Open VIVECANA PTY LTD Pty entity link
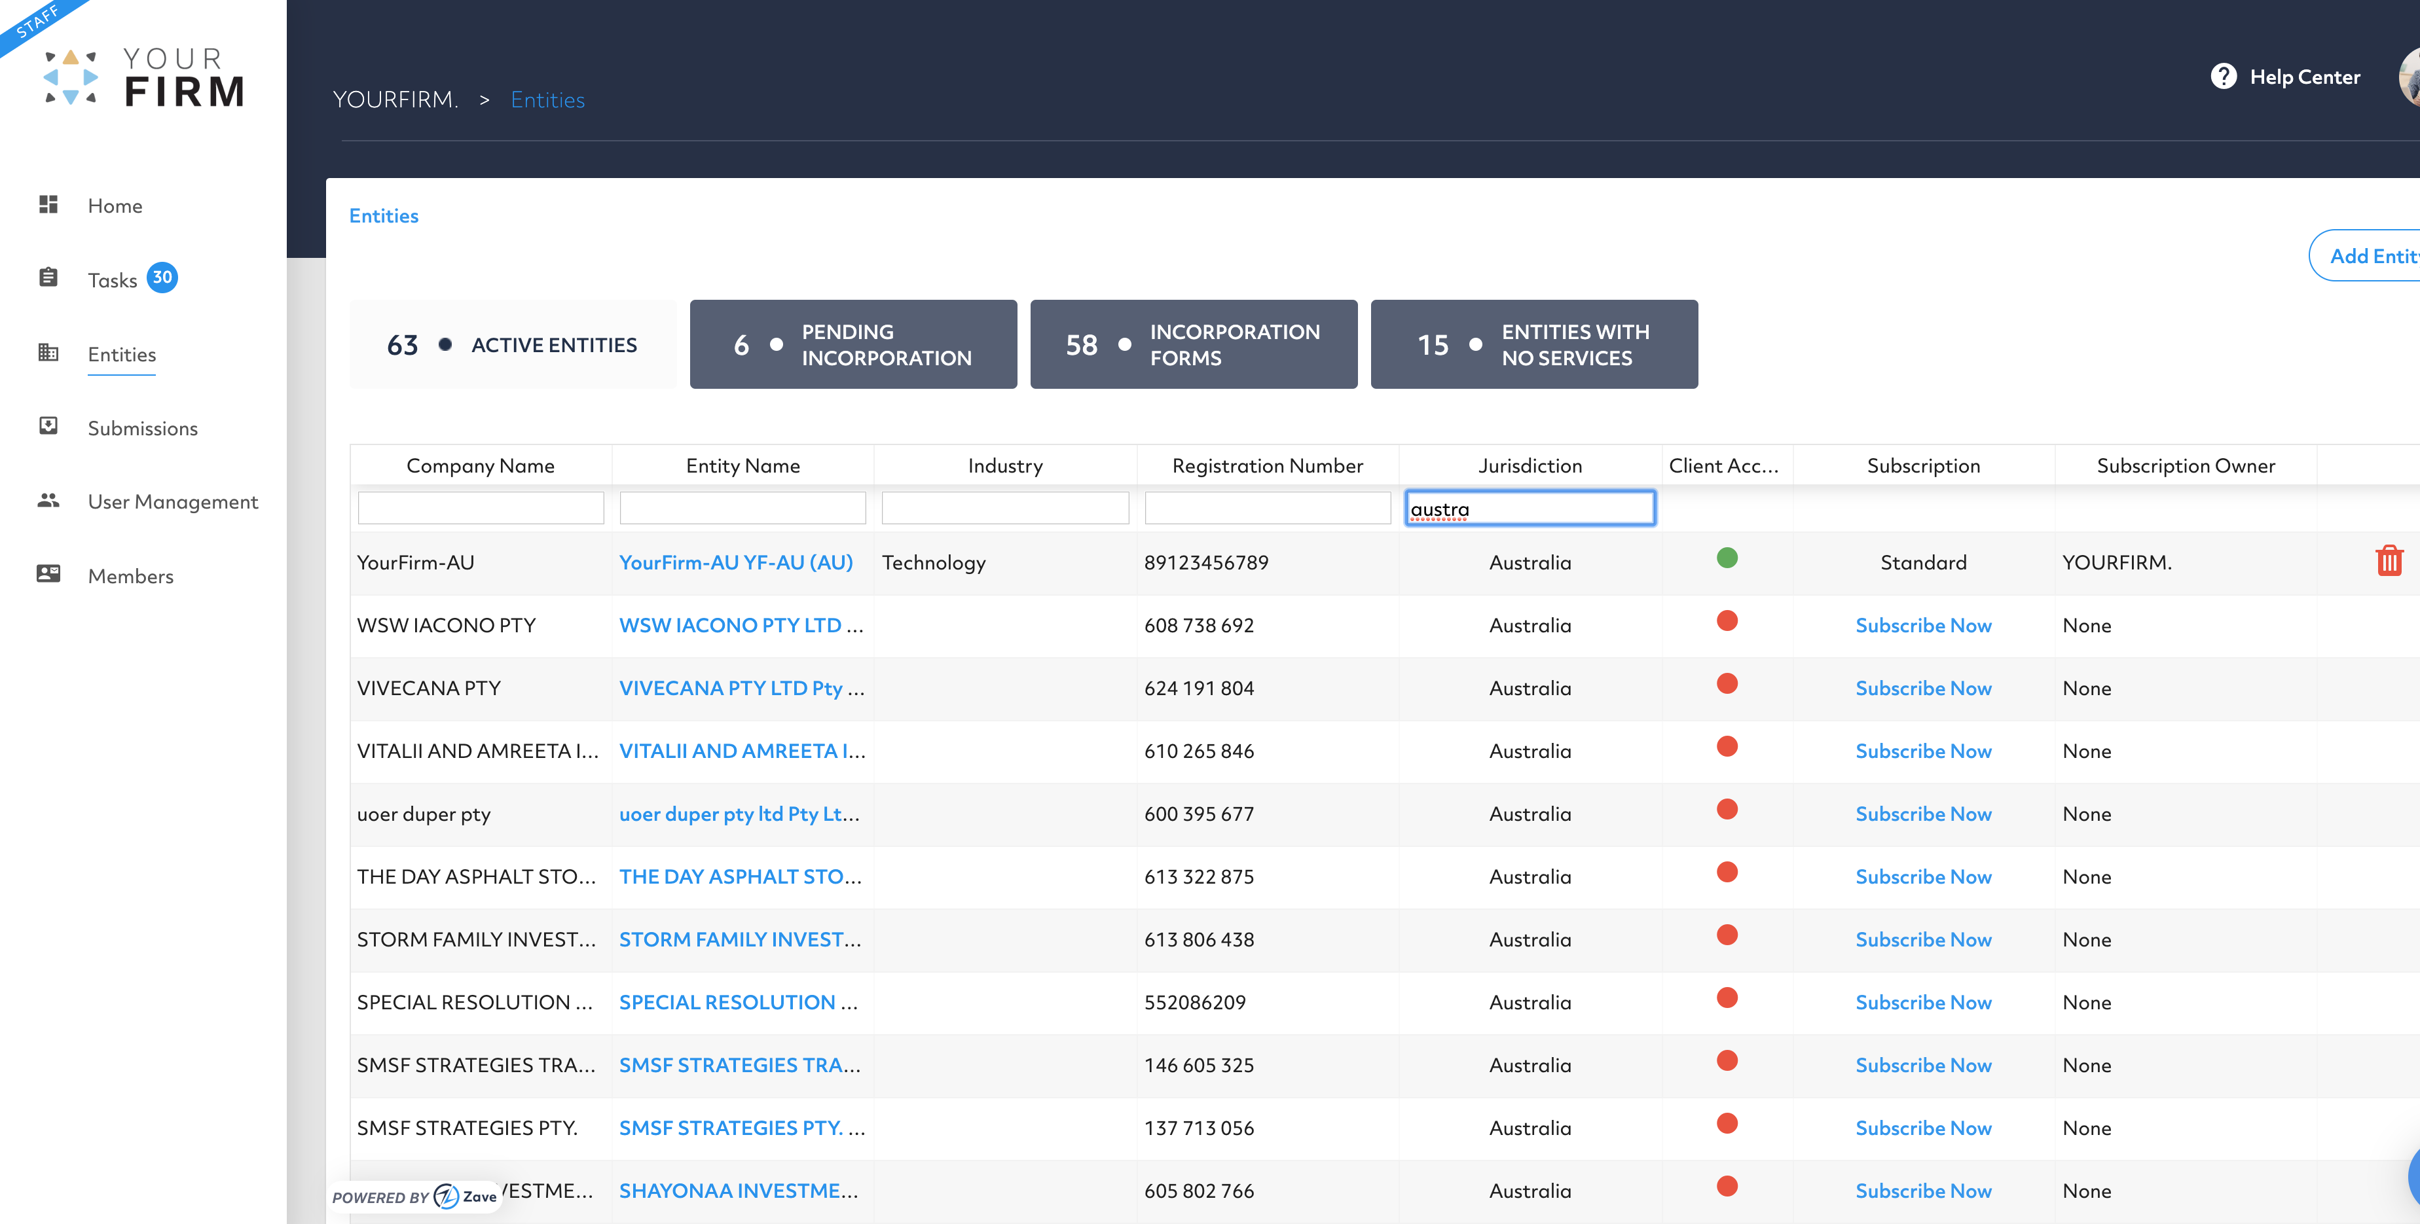This screenshot has height=1224, width=2420. point(741,689)
